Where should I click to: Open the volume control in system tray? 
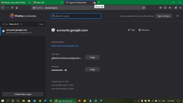click(x=159, y=101)
